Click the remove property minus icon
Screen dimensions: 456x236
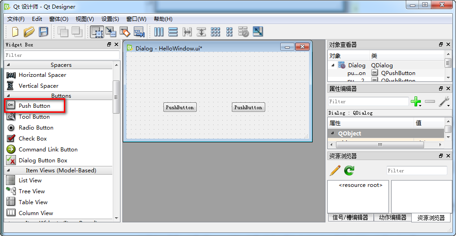[430, 101]
